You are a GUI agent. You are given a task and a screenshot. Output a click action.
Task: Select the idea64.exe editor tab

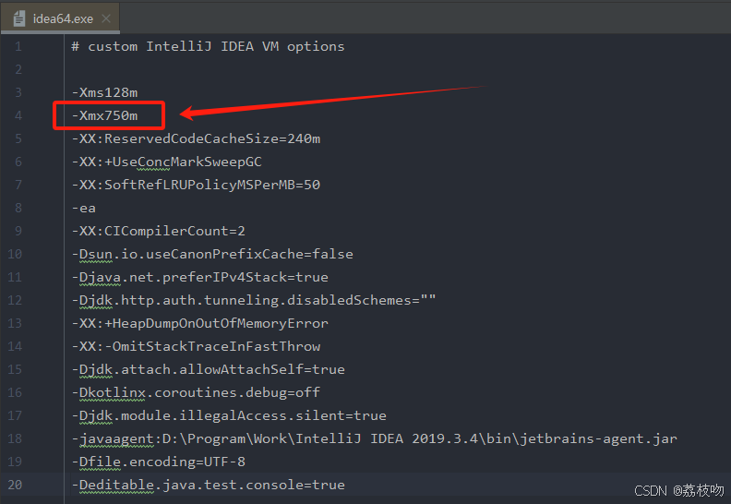pyautogui.click(x=60, y=18)
